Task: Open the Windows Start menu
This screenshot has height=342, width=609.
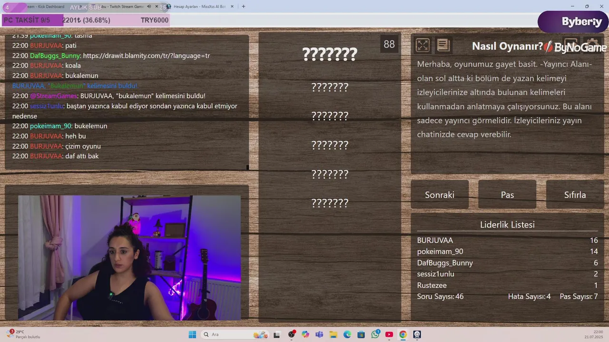Action: point(192,334)
